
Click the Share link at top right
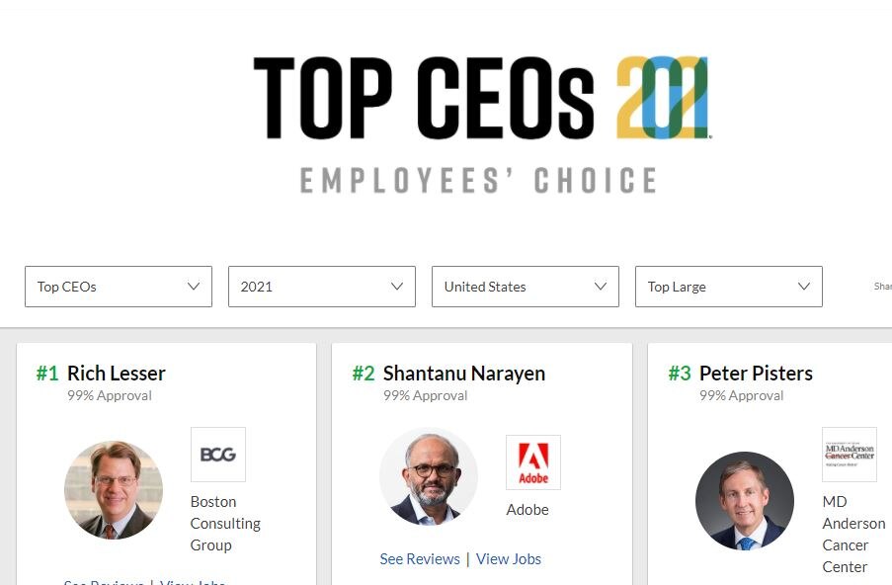(880, 286)
